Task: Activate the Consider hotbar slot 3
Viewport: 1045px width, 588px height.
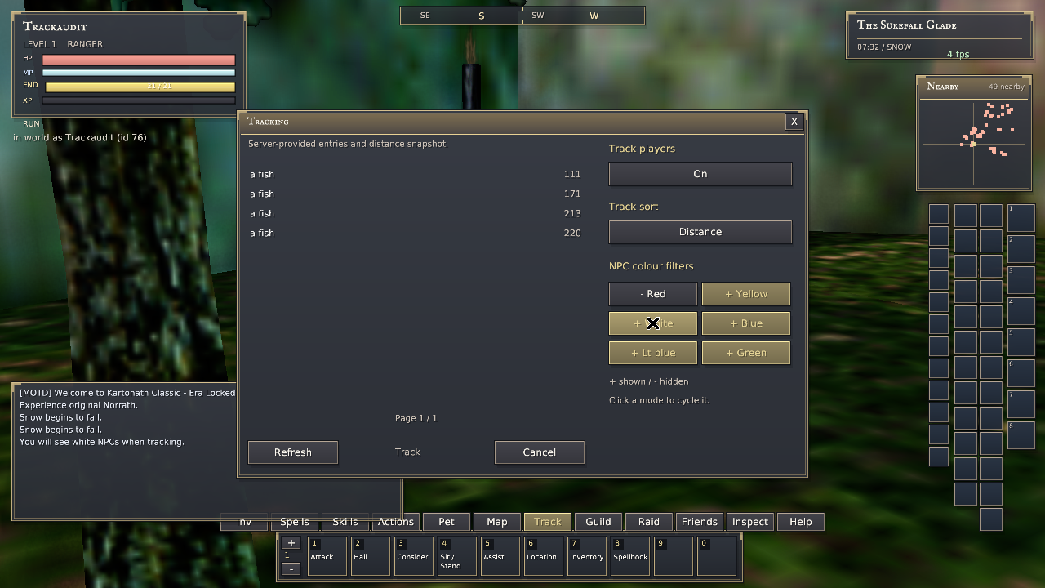Action: pyautogui.click(x=414, y=556)
